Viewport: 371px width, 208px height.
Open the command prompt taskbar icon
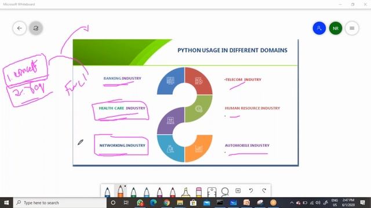(220, 203)
